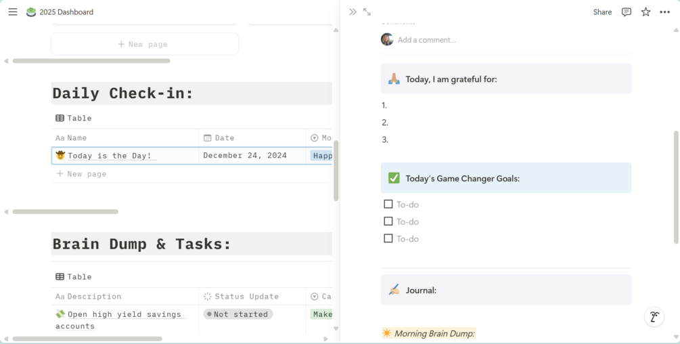
Task: Click the up arrow of the right panel scrollbar
Action: pos(676,30)
